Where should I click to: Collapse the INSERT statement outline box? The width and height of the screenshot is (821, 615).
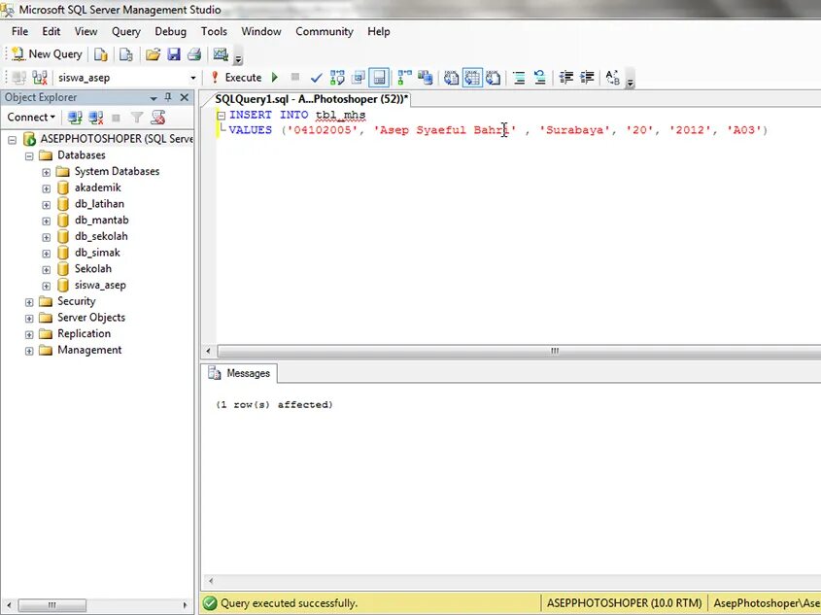(x=222, y=116)
